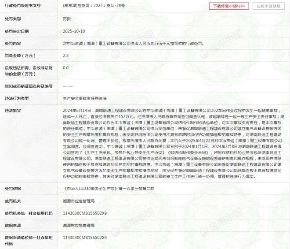Click the 没收违法所得、没收非法财物的金额 label
The width and height of the screenshot is (290, 249).
29,71
